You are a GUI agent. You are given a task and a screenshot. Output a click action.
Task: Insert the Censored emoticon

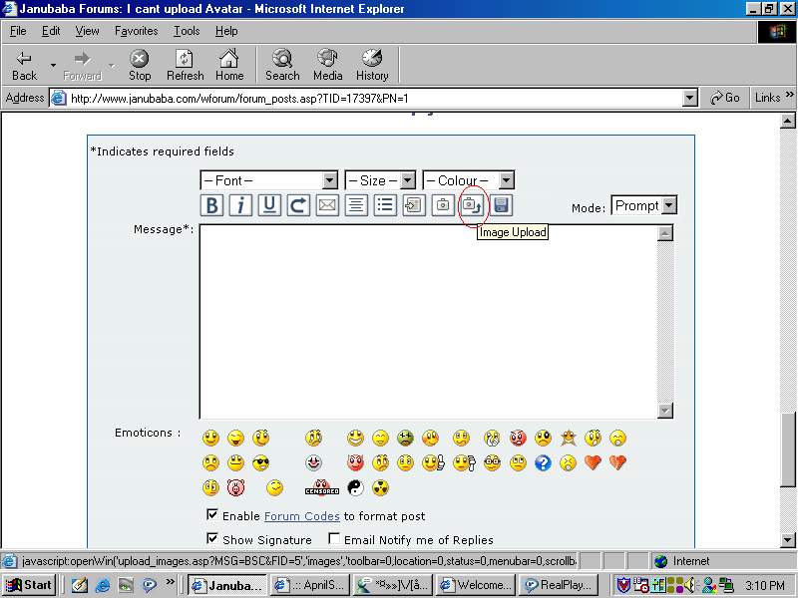[x=321, y=488]
